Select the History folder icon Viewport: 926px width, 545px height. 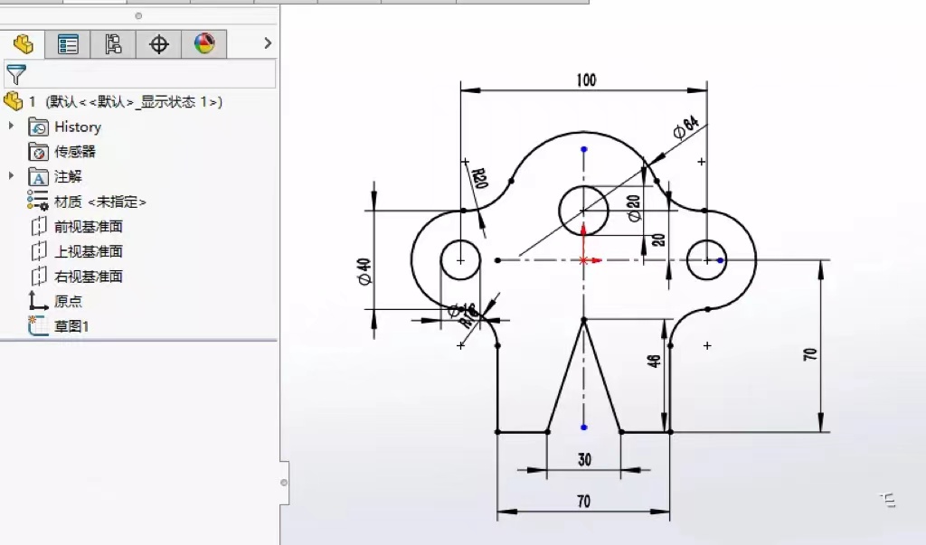pyautogui.click(x=38, y=127)
